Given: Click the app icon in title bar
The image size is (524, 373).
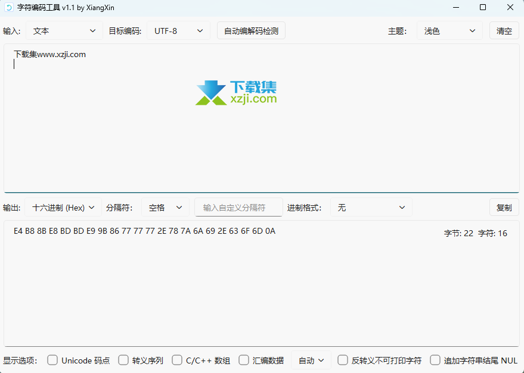Looking at the screenshot, I should (9, 7).
